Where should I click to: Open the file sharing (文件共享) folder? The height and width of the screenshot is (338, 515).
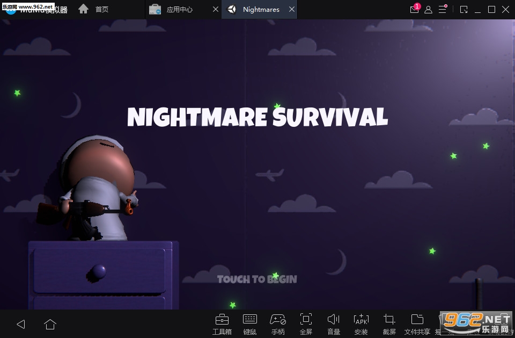[417, 323]
